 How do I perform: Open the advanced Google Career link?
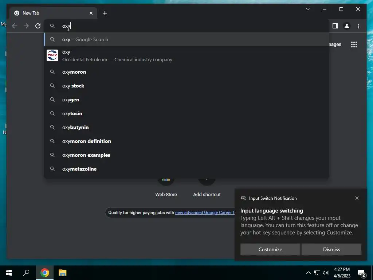pos(205,213)
